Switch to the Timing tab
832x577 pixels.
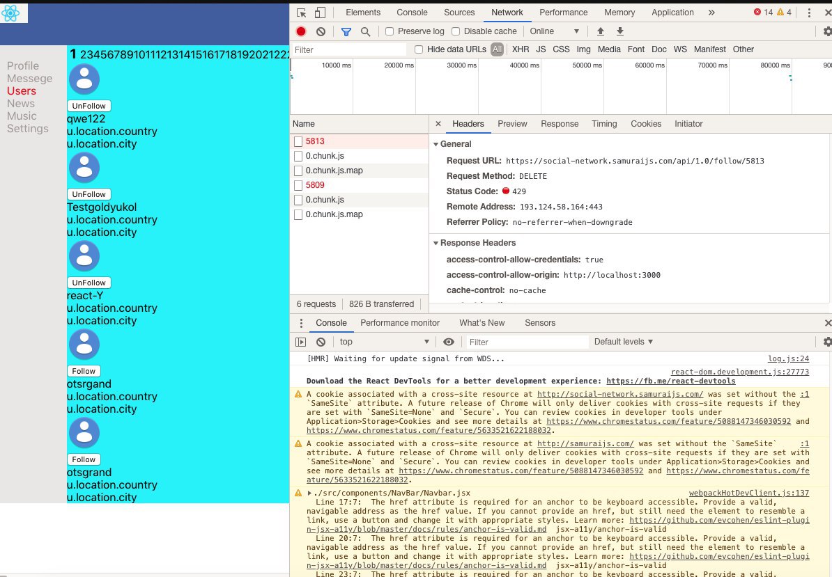[x=604, y=123]
